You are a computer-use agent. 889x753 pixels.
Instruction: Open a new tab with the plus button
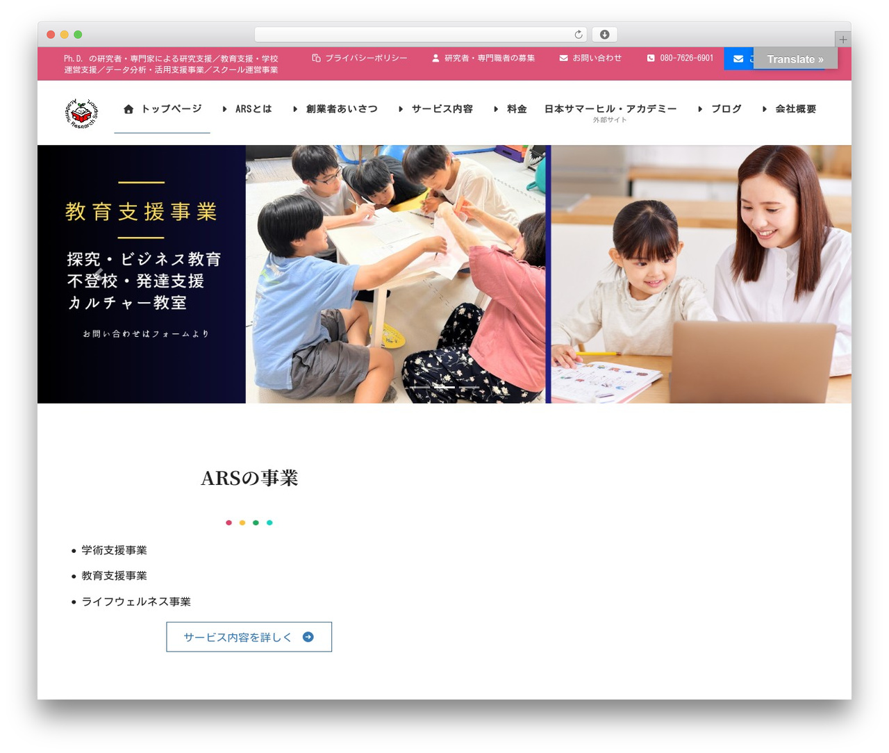click(x=842, y=40)
